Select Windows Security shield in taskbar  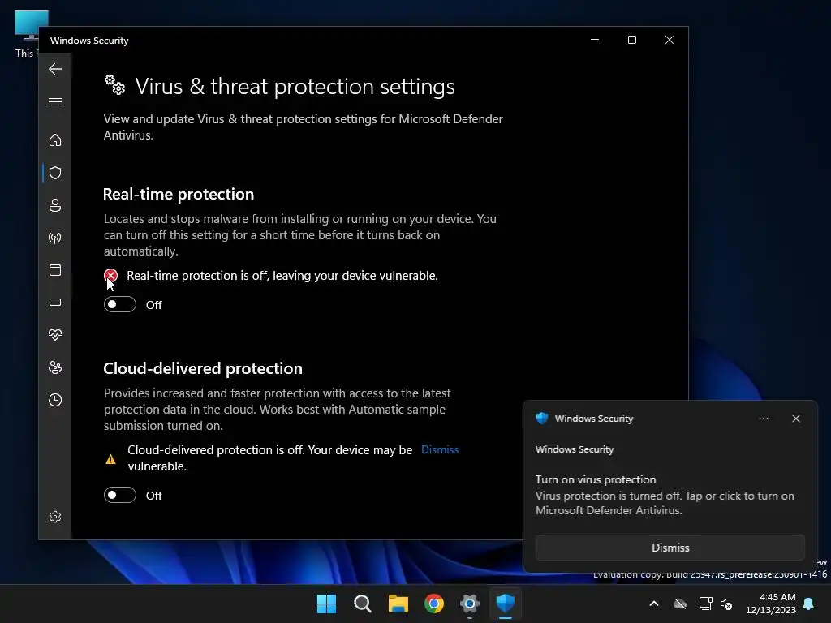pos(505,604)
